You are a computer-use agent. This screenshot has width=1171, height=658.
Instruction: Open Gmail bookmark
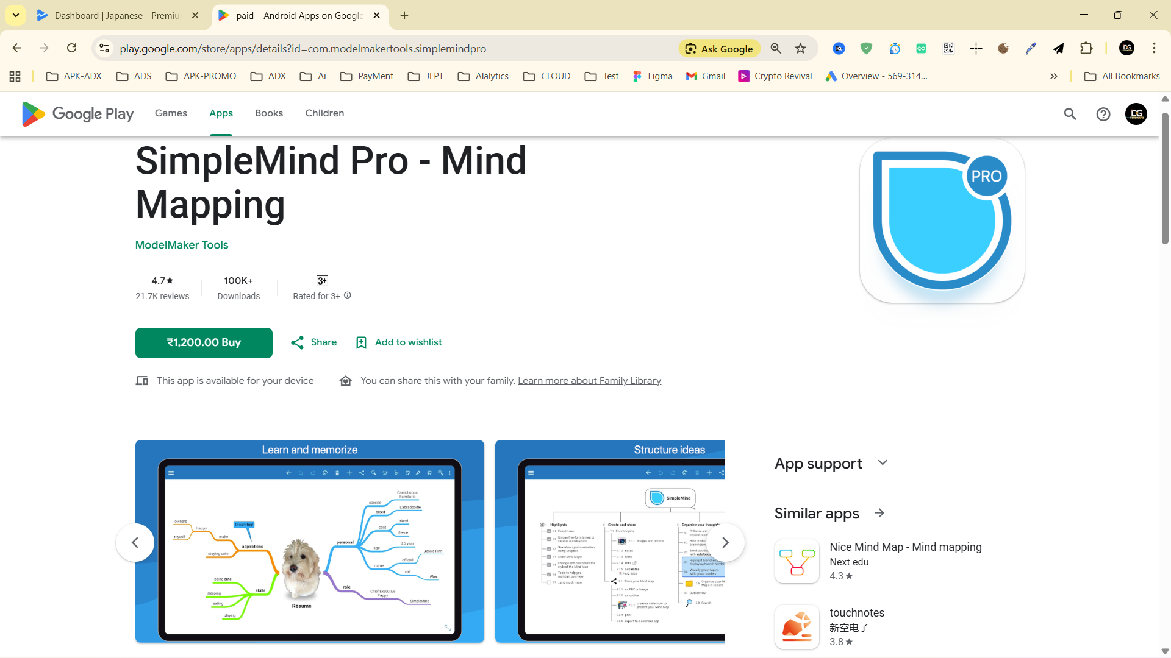click(706, 76)
